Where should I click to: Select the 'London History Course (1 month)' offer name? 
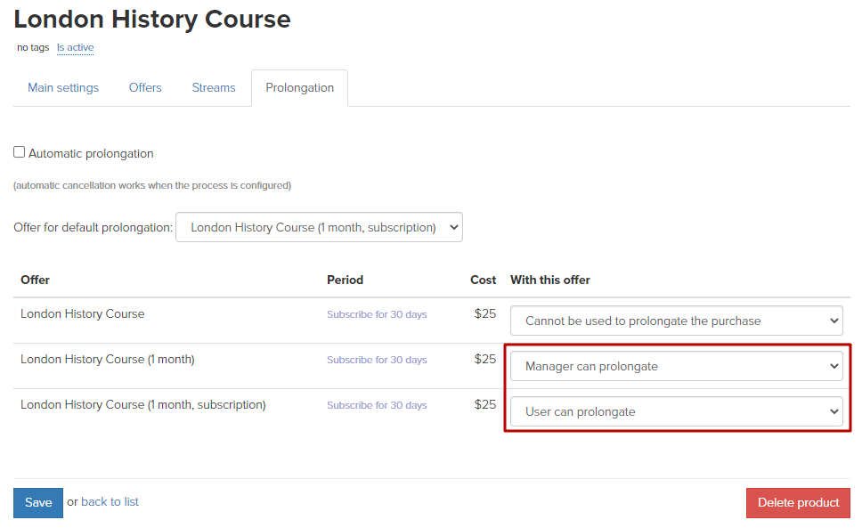click(x=108, y=360)
